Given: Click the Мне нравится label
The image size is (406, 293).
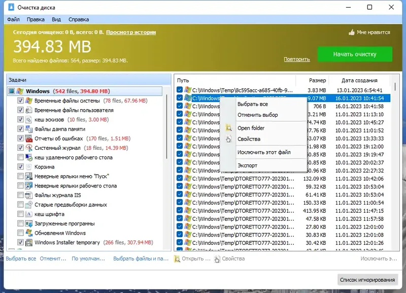Looking at the screenshot, I should [x=374, y=32].
